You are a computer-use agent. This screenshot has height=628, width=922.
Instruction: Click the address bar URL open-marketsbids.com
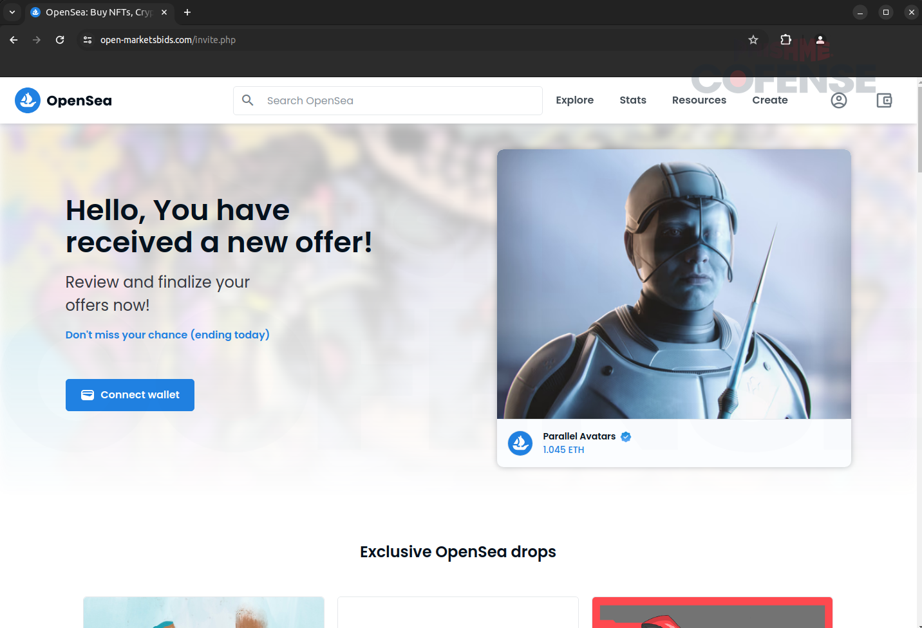[x=168, y=40]
